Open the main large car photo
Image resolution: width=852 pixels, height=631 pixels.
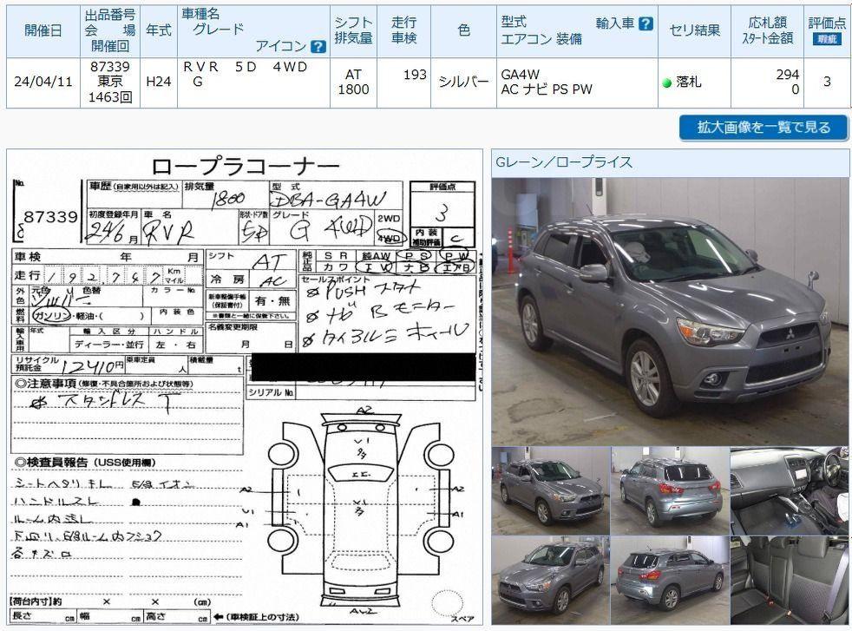(x=670, y=312)
